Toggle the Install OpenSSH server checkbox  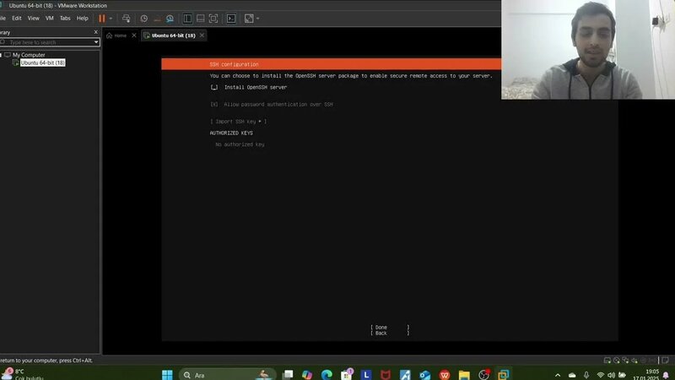point(214,87)
